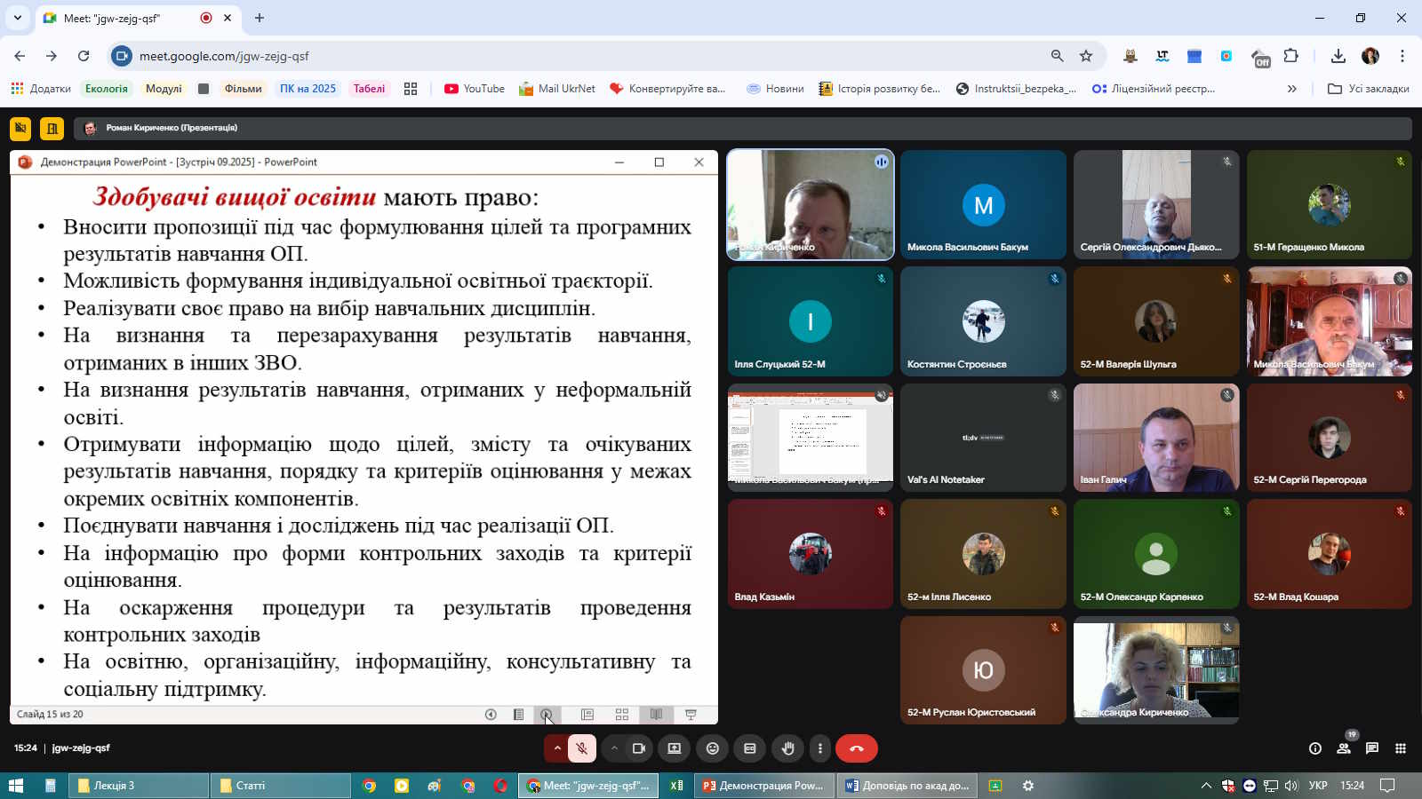Toggle the camera on in Meet
1422x799 pixels.
click(638, 748)
